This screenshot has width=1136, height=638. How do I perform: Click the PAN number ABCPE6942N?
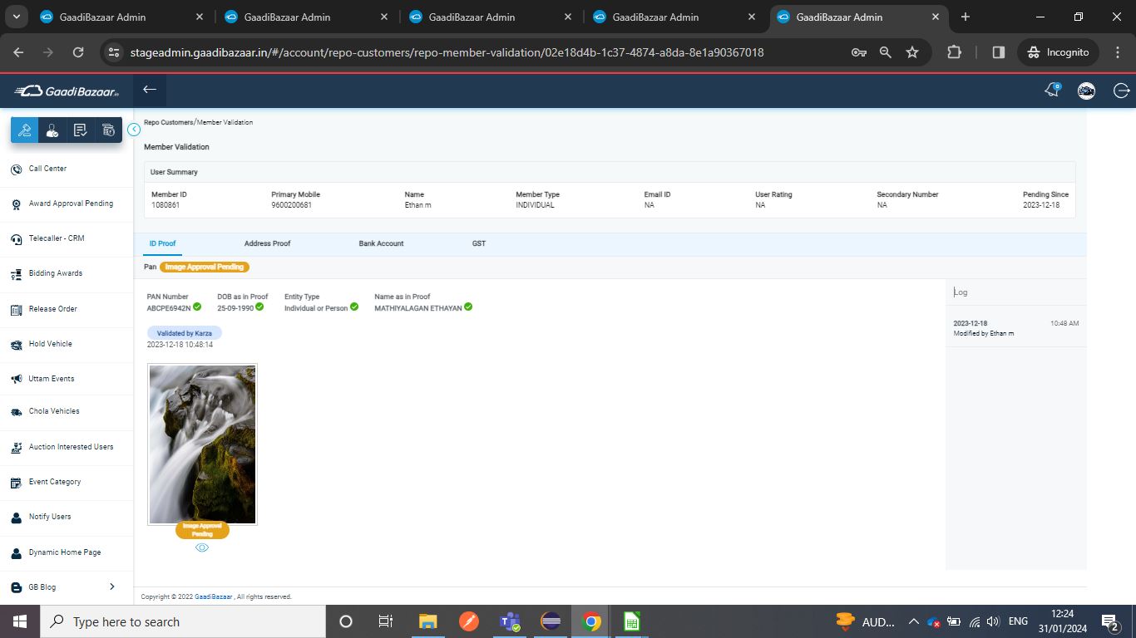169,308
